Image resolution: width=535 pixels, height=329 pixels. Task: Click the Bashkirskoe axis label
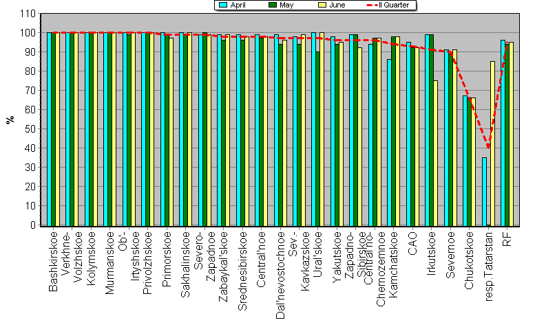tap(53, 262)
